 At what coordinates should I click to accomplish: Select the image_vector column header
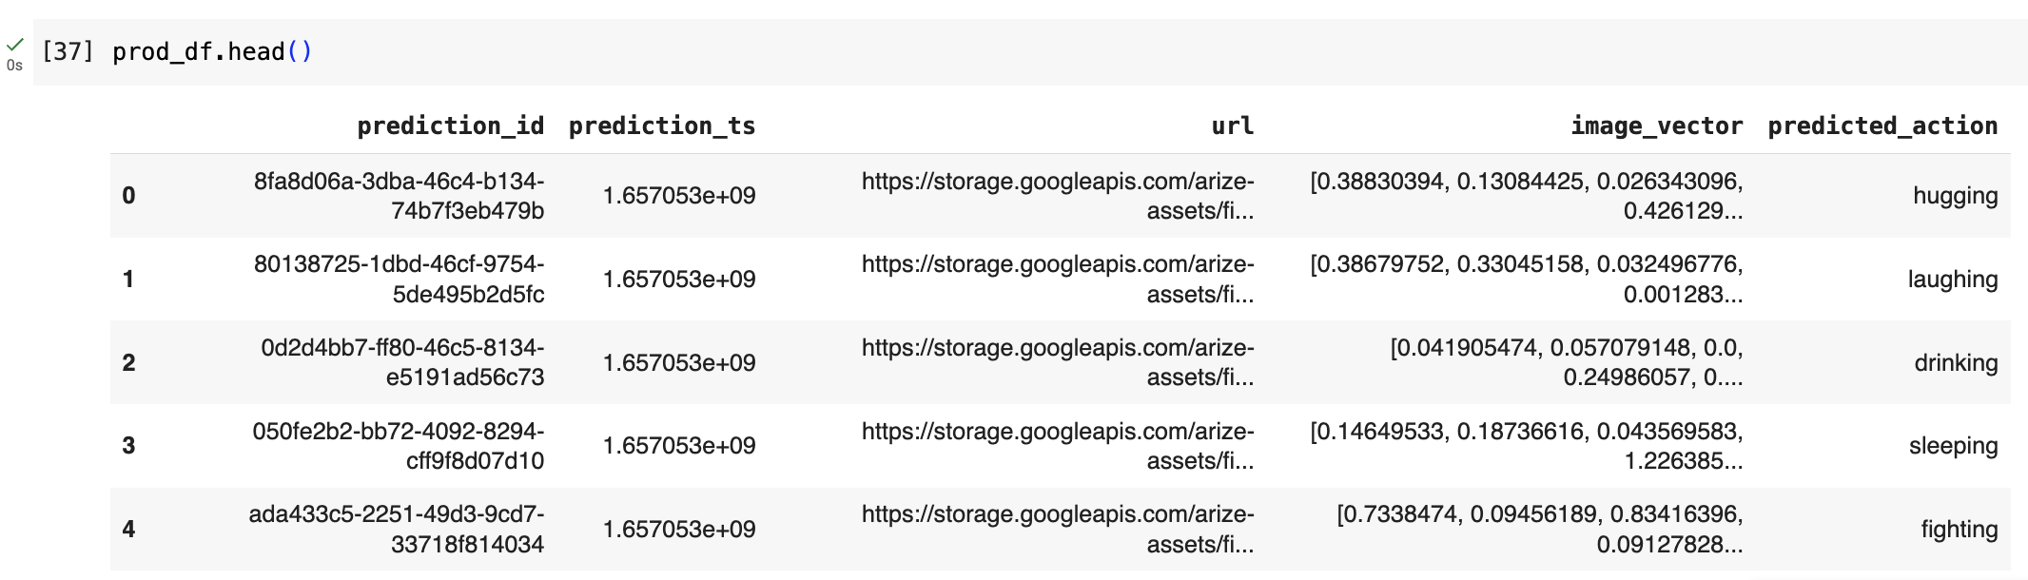(1657, 126)
